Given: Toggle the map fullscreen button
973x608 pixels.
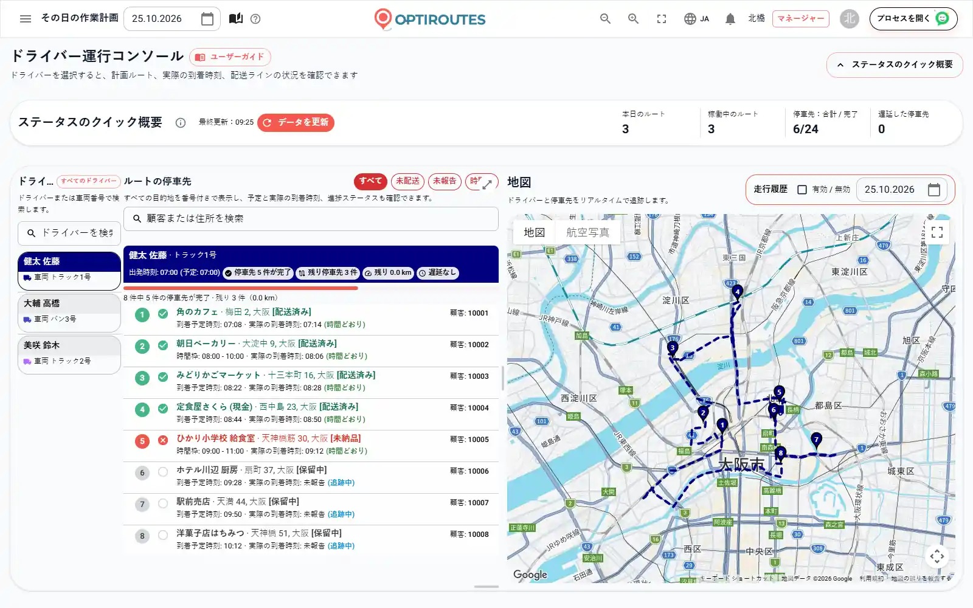Looking at the screenshot, I should tap(937, 232).
